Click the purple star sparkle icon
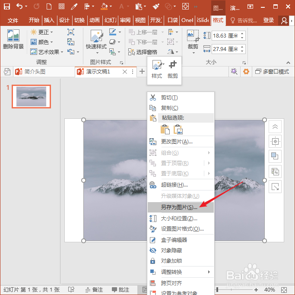 click(x=234, y=72)
